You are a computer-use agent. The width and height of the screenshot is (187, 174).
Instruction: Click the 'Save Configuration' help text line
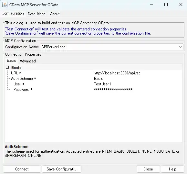(x=78, y=33)
